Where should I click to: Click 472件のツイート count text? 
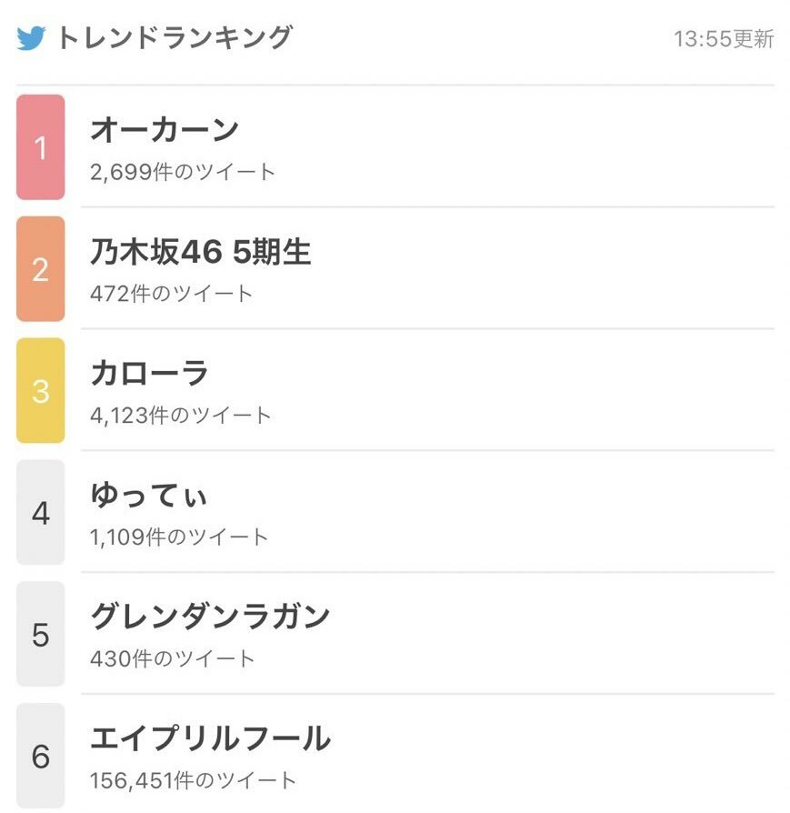171,294
